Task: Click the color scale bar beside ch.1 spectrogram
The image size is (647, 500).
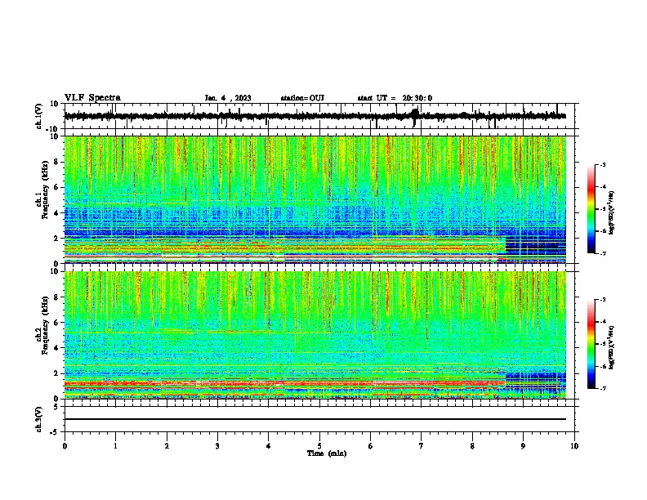Action: [591, 209]
